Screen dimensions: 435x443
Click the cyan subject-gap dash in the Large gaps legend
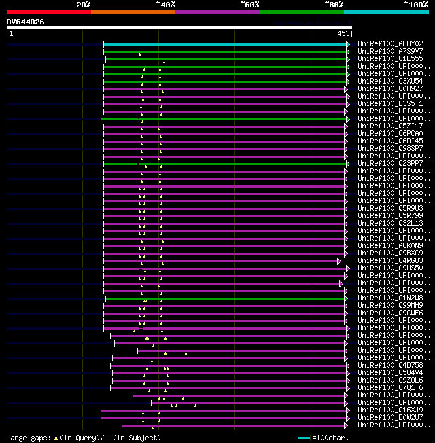pos(107,438)
